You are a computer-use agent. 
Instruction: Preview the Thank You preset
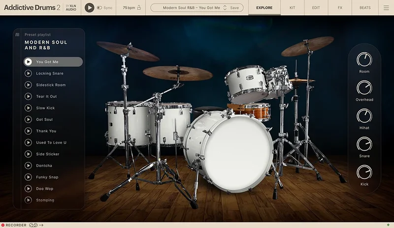(x=28, y=131)
